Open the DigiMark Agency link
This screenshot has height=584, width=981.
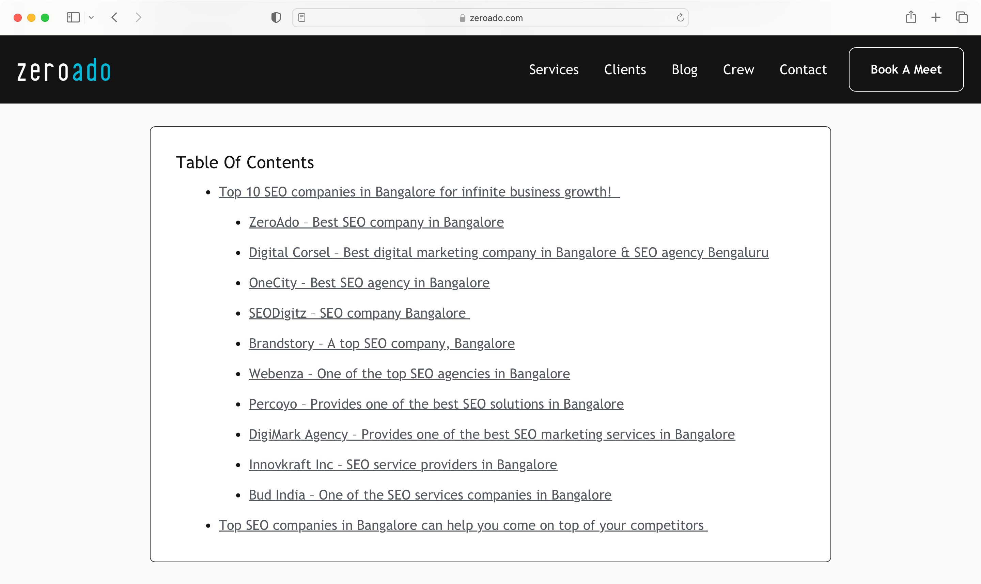pos(492,435)
